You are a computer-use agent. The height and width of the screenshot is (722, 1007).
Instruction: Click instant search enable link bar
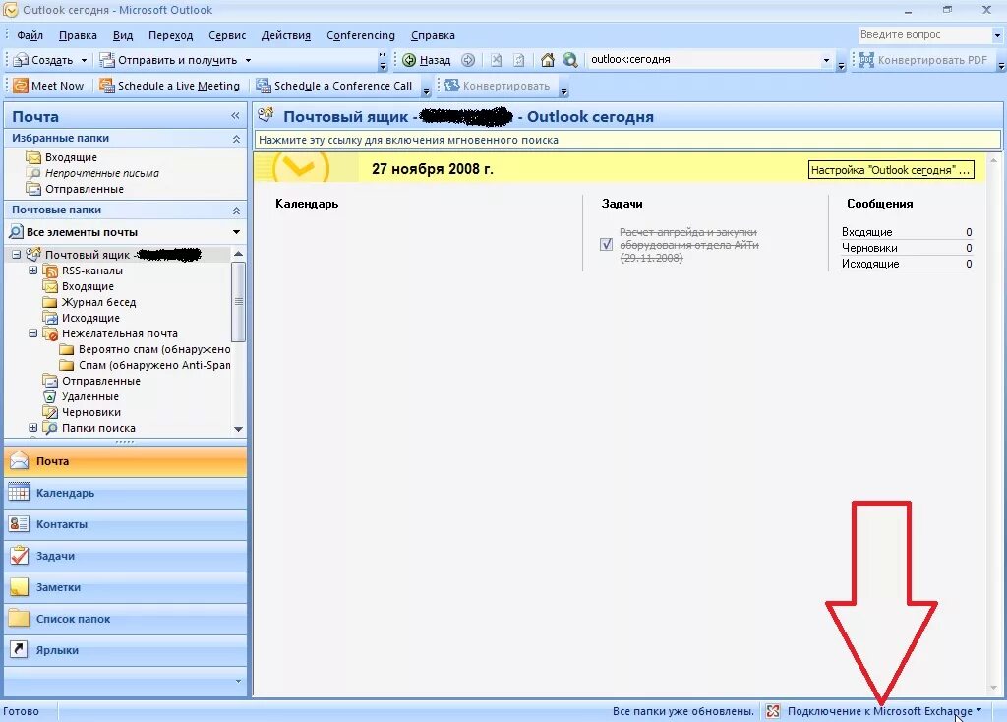[x=627, y=140]
